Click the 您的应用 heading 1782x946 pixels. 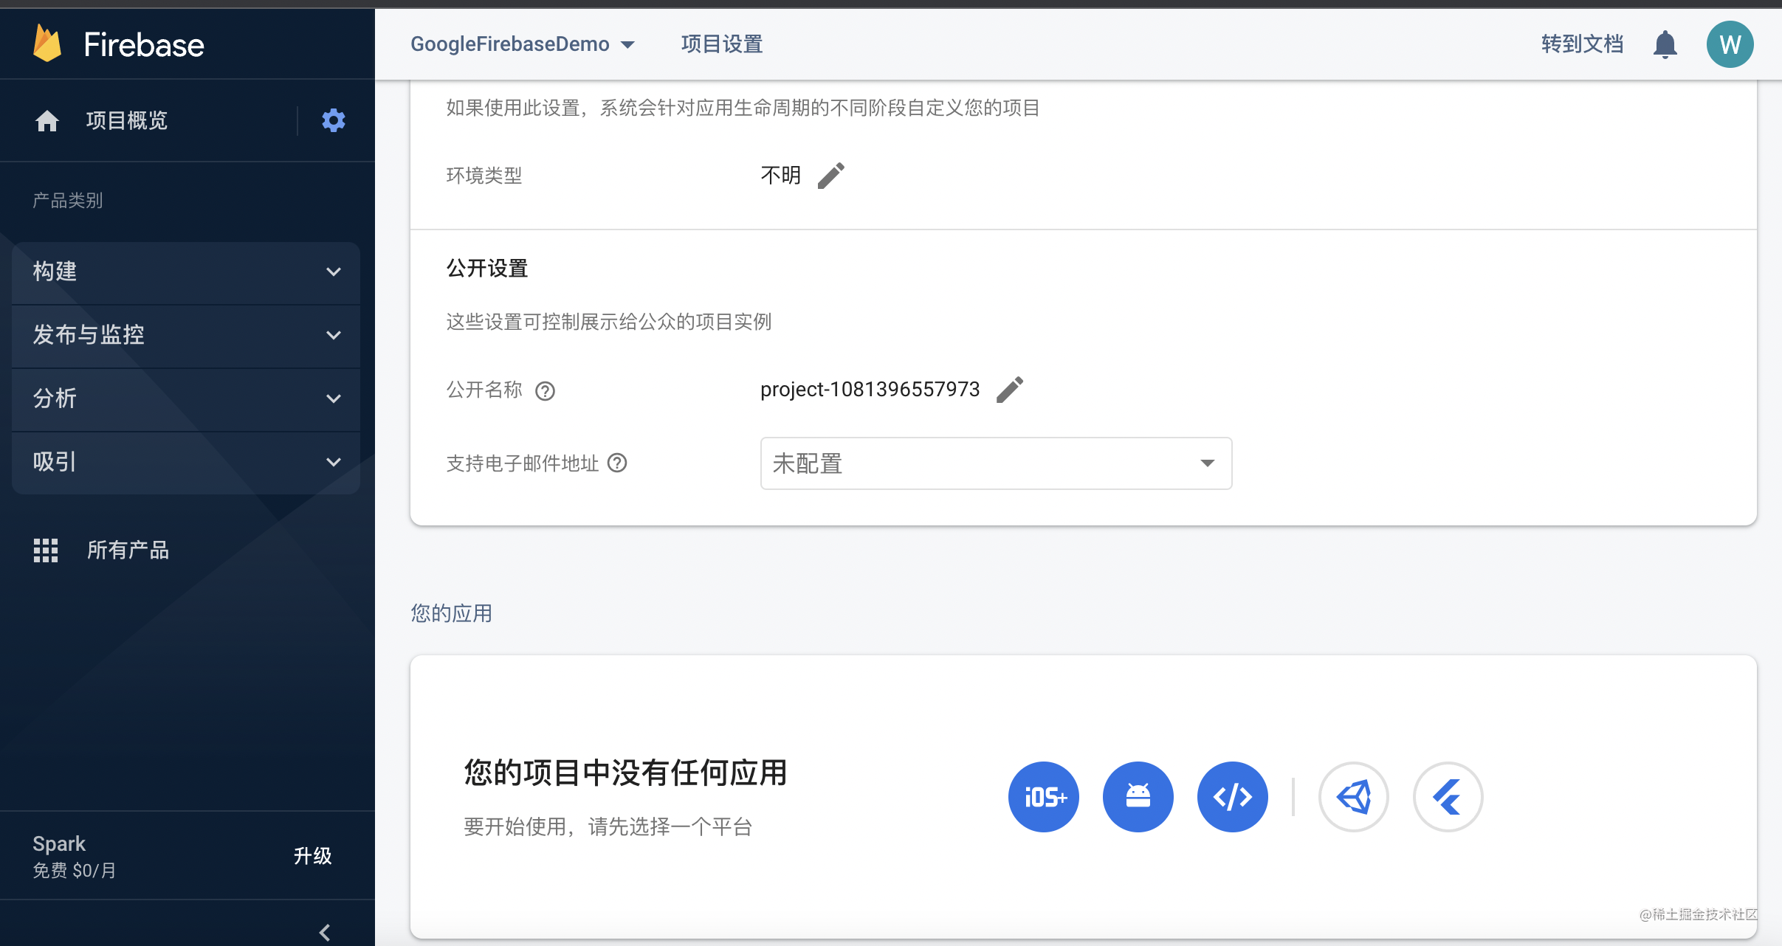pyautogui.click(x=452, y=613)
